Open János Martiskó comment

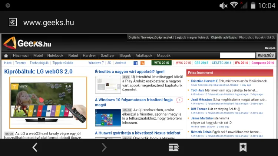click(x=211, y=121)
